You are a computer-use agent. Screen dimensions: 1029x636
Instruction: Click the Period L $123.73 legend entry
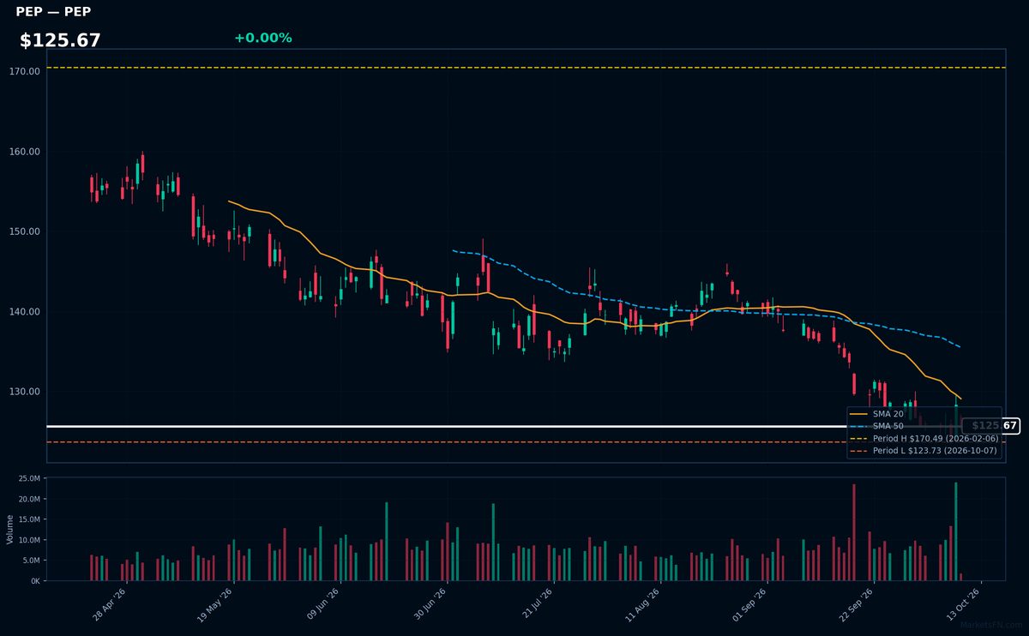(924, 450)
